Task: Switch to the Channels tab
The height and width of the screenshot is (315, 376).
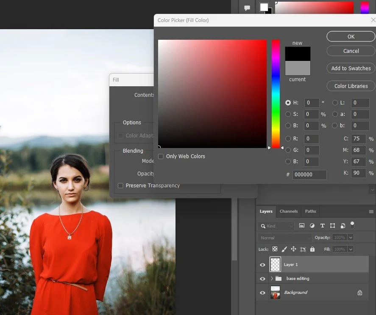Action: pyautogui.click(x=289, y=211)
